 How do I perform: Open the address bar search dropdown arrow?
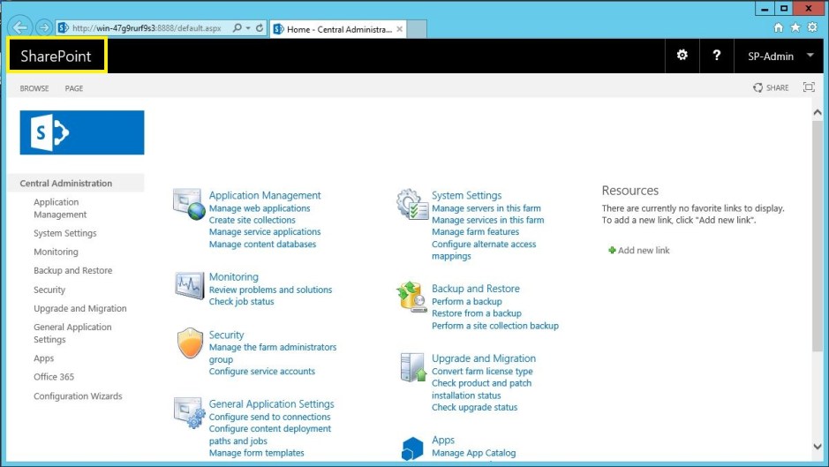[x=248, y=28]
